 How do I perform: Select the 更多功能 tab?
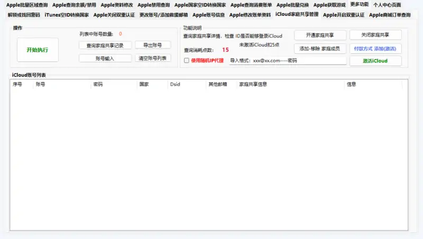[x=359, y=4]
